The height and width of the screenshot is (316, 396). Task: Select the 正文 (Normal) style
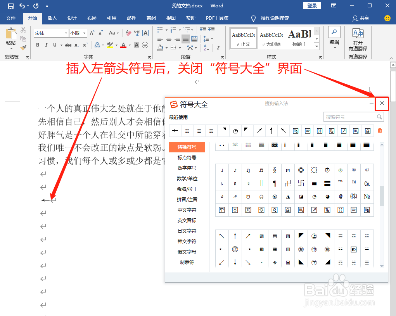[244, 38]
